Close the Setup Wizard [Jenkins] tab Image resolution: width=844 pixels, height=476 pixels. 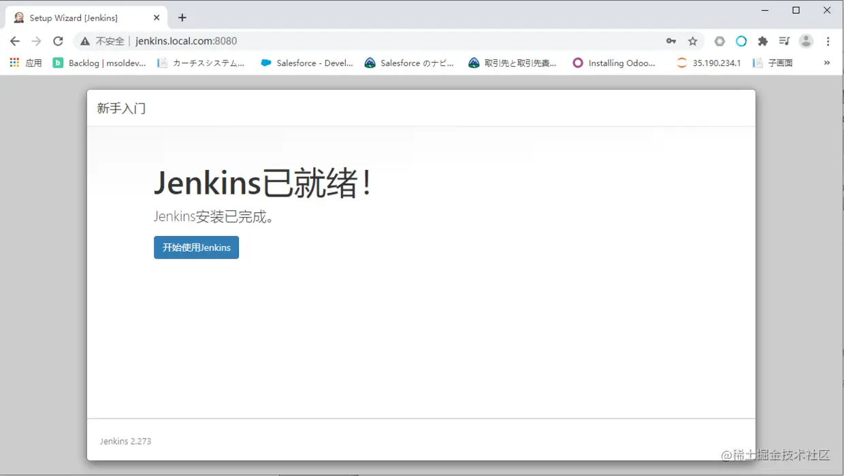pos(157,18)
